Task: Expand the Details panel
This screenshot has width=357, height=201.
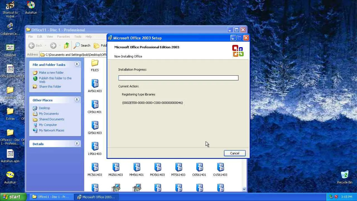Action: tap(77, 144)
